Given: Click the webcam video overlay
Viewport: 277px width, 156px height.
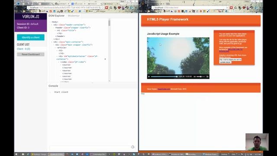Looking at the screenshot, I should [x=257, y=142].
